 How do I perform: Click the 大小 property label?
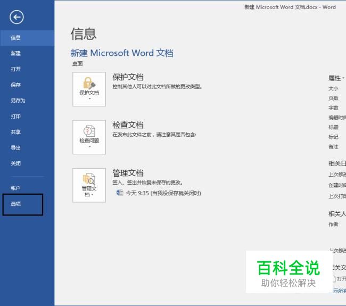[333, 89]
